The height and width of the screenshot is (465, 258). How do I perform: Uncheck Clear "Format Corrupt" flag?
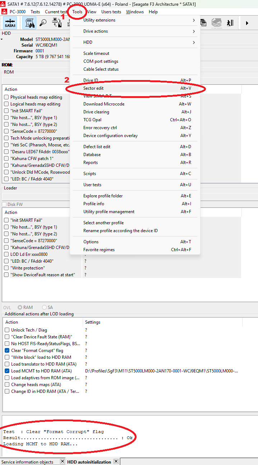(7, 351)
